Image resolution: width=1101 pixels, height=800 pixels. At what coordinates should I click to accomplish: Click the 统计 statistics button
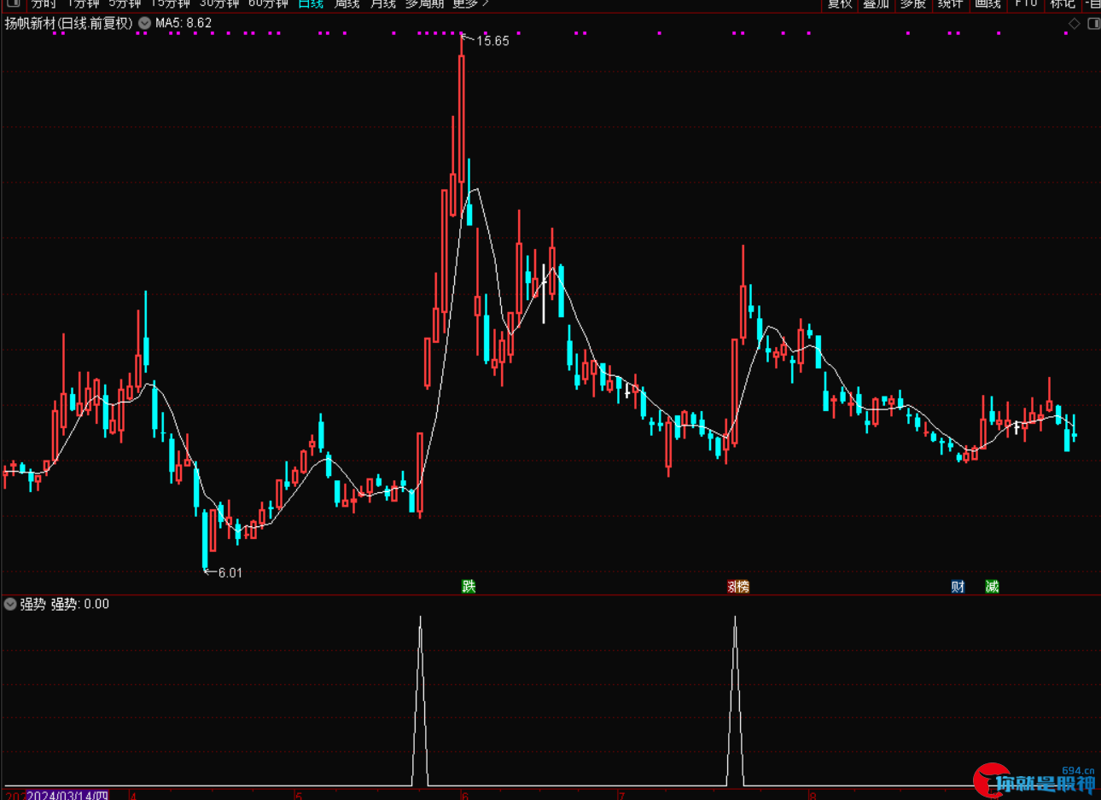pyautogui.click(x=950, y=3)
